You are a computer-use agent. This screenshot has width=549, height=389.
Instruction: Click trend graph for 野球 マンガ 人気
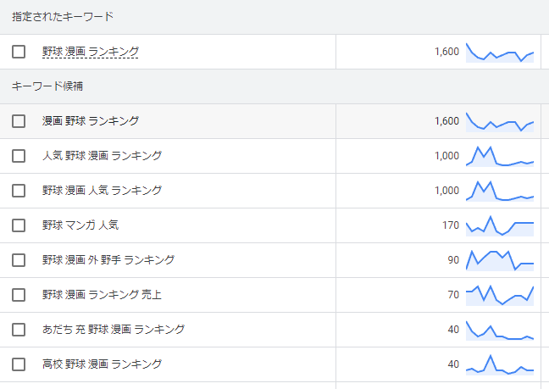pyautogui.click(x=500, y=225)
